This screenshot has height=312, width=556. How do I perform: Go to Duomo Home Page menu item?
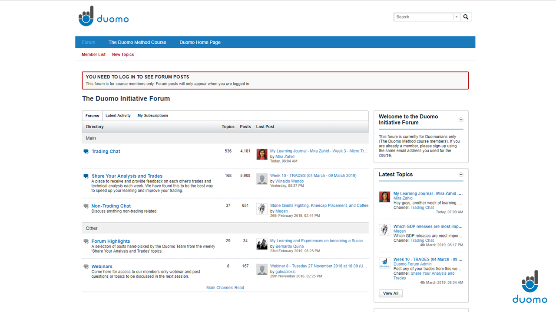click(200, 42)
